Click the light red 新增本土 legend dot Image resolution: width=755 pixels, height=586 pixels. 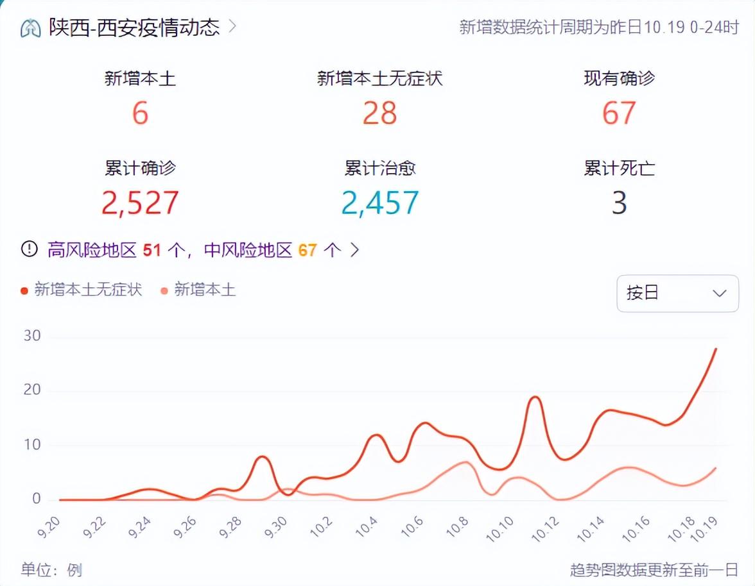click(x=164, y=290)
